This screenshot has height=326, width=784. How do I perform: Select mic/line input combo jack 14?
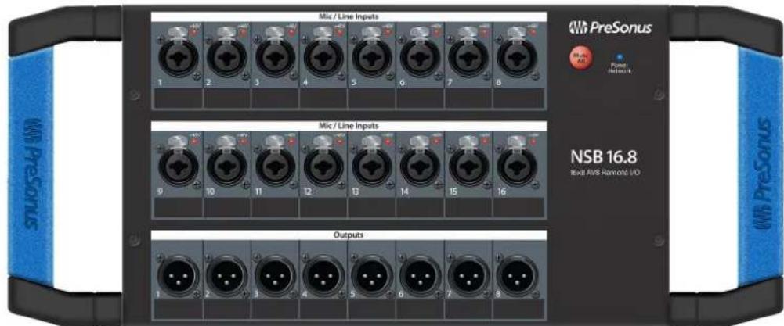click(x=421, y=168)
